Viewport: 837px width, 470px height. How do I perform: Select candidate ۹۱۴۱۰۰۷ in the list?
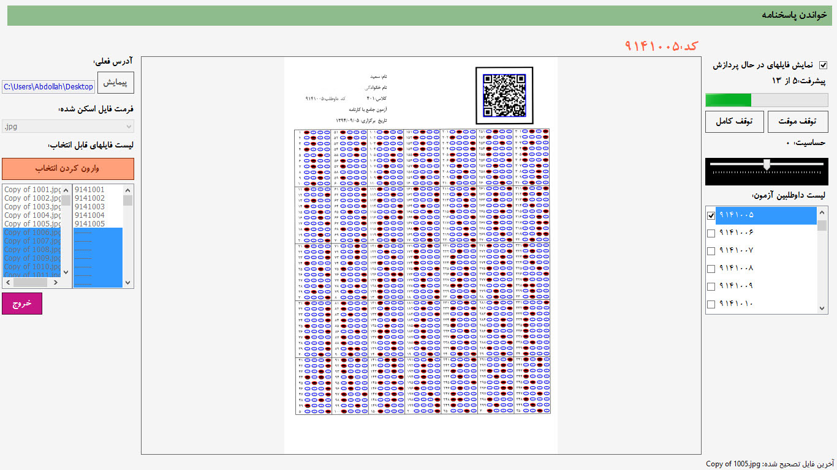coord(736,251)
